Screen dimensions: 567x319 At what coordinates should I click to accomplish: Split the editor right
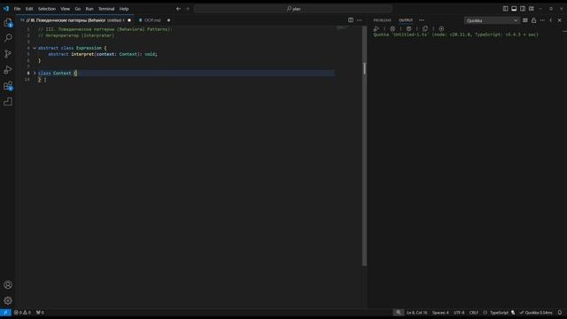(x=351, y=20)
